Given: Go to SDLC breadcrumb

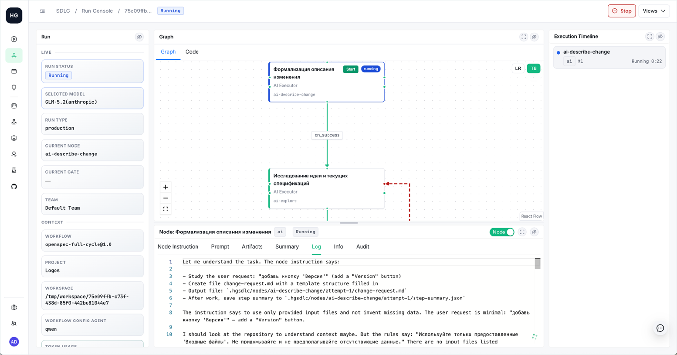Looking at the screenshot, I should coord(63,11).
